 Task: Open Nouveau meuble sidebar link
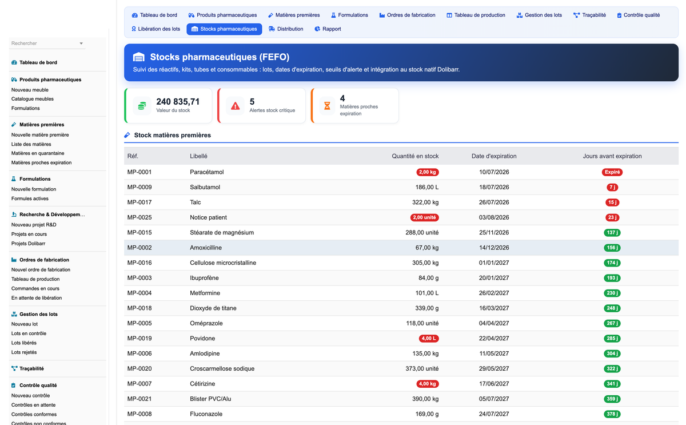point(30,90)
